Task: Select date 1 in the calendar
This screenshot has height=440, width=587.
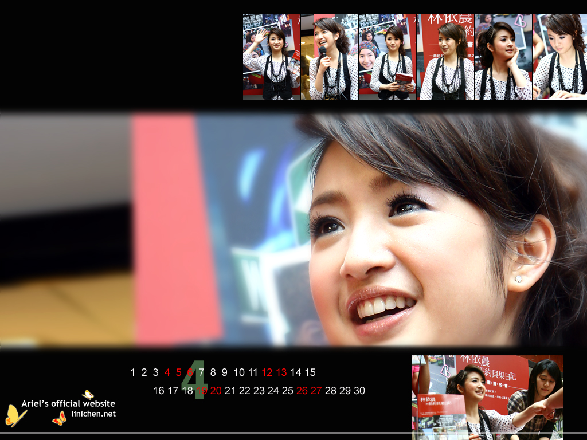Action: tap(133, 372)
